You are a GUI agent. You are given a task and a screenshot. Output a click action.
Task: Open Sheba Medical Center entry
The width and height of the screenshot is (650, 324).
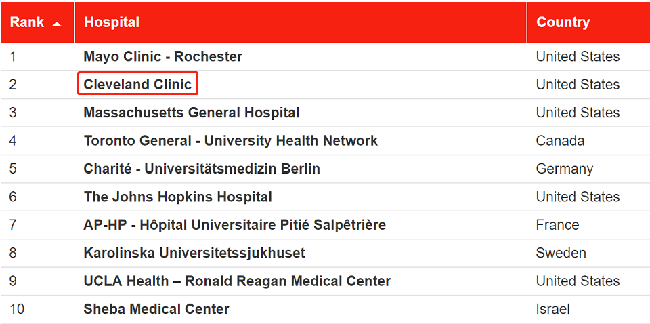click(x=156, y=309)
